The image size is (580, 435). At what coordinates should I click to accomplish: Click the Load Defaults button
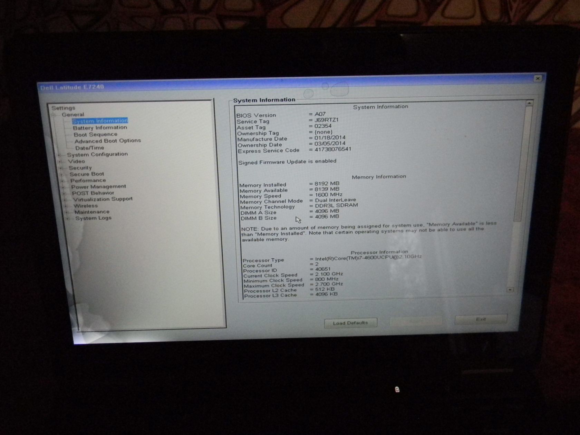point(350,323)
